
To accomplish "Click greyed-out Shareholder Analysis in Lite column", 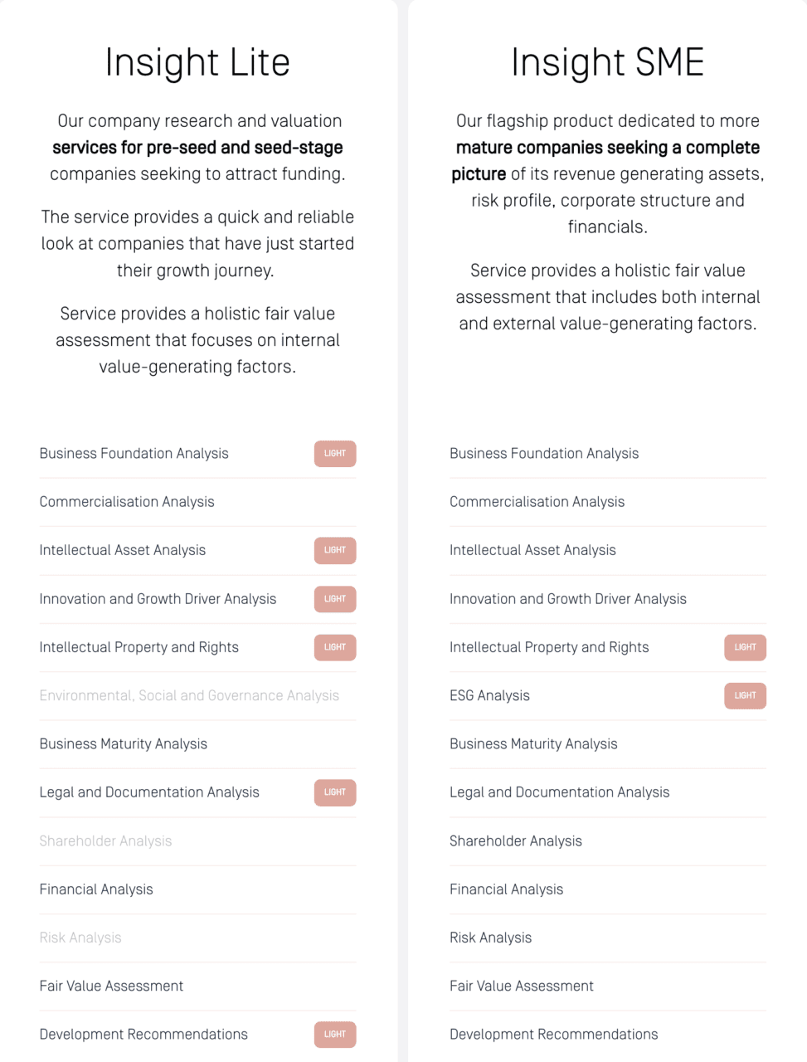I will coord(105,840).
